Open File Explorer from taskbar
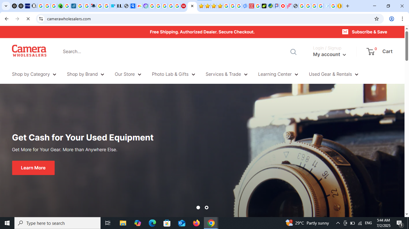 coord(123,223)
